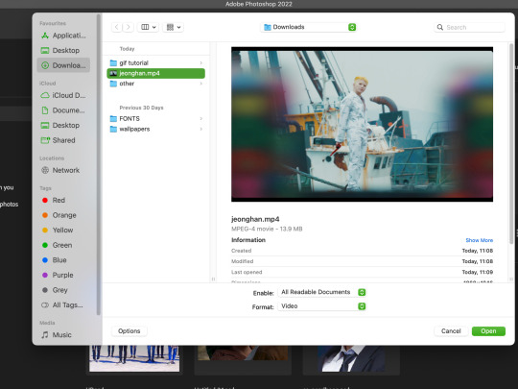Open the column view dropdown
Viewport: 518px width, 389px height.
pyautogui.click(x=149, y=27)
